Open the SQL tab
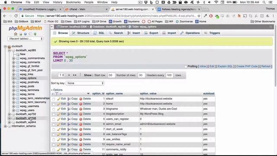The height and width of the screenshot is (156, 277). 99,33
